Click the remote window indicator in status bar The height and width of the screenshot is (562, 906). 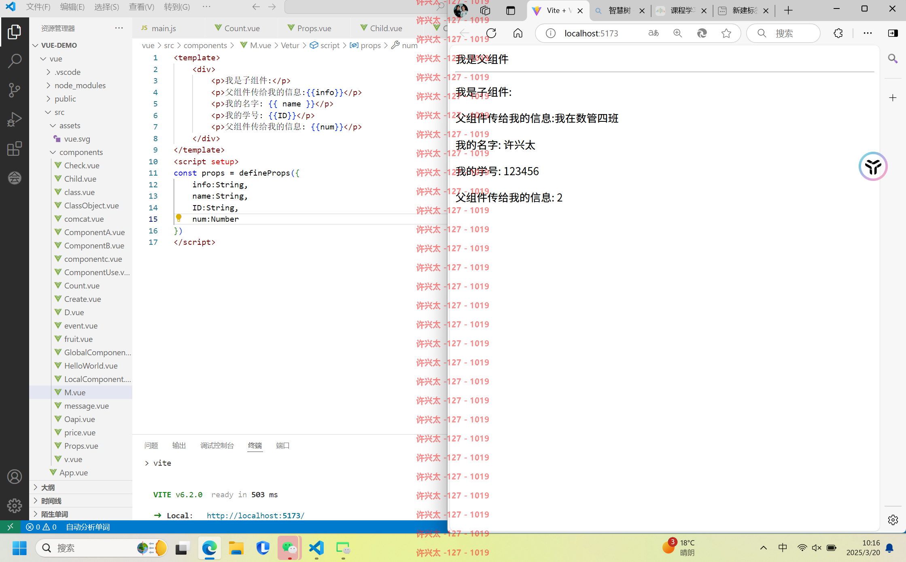[10, 527]
